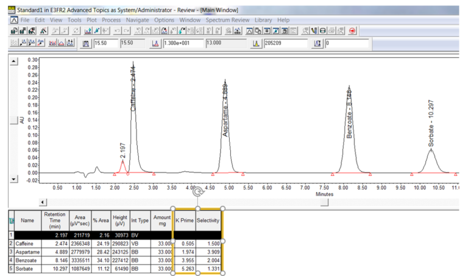Viewport: 468px width, 276px height.
Task: Click the threshold field showing 1.300e+001
Action: tap(183, 44)
